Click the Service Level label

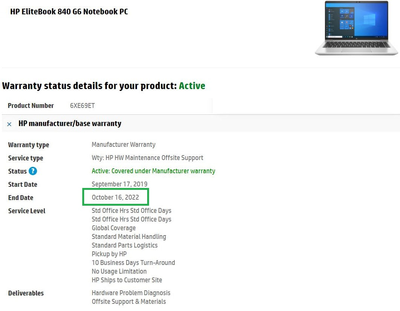point(26,211)
